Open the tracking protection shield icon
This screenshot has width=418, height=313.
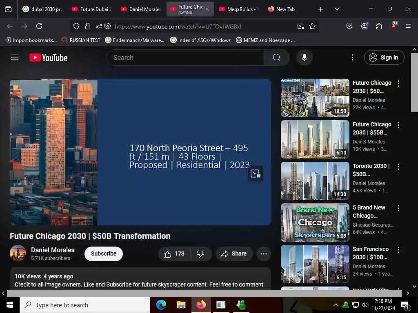tap(76, 26)
